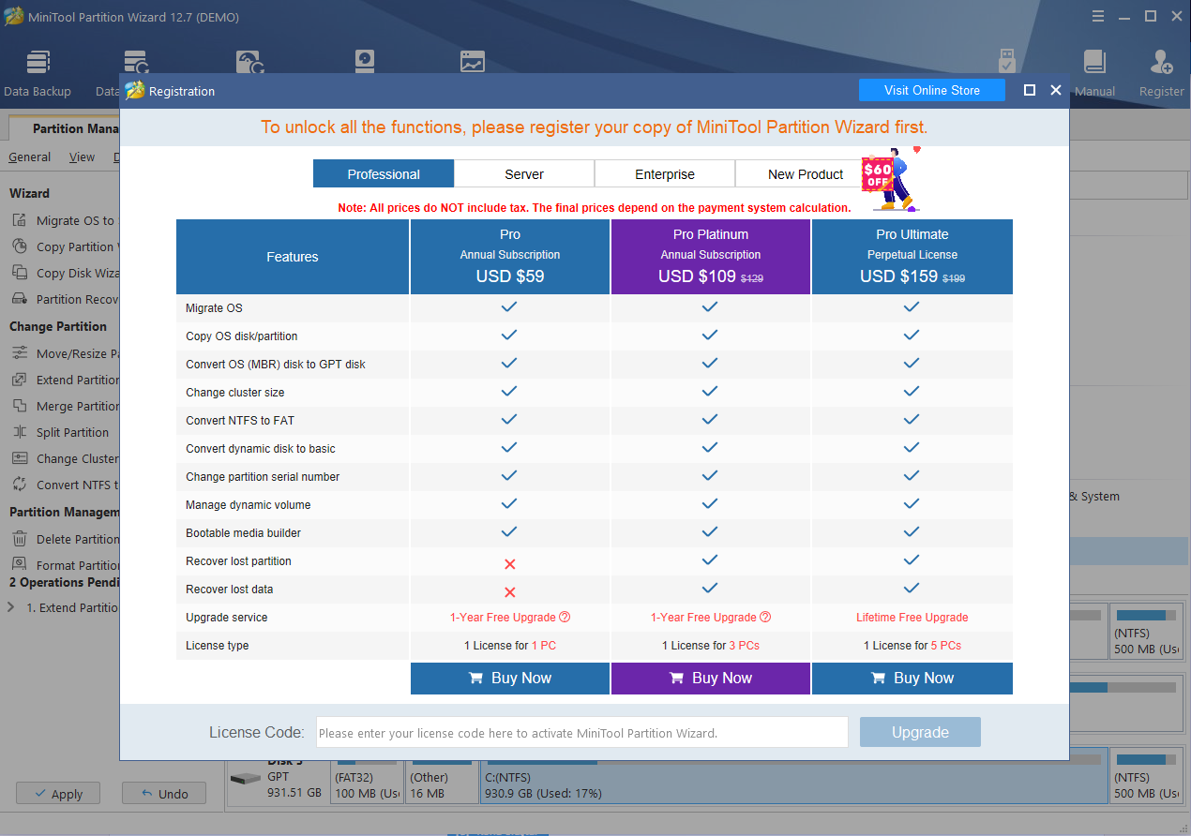Open the General menu
This screenshot has width=1191, height=836.
tap(30, 157)
